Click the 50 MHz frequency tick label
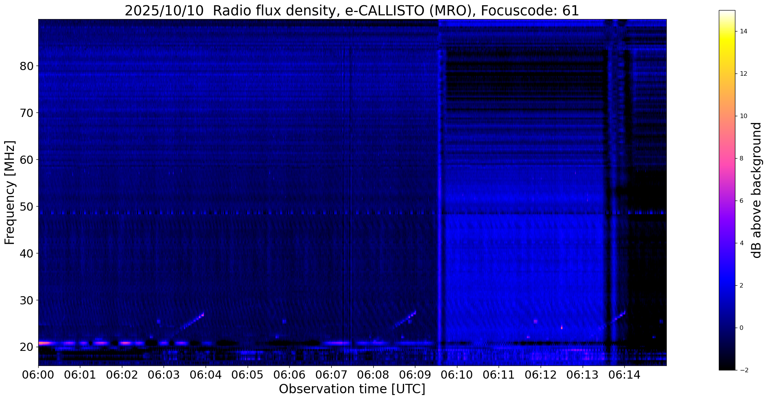768x400 pixels. tap(26, 207)
